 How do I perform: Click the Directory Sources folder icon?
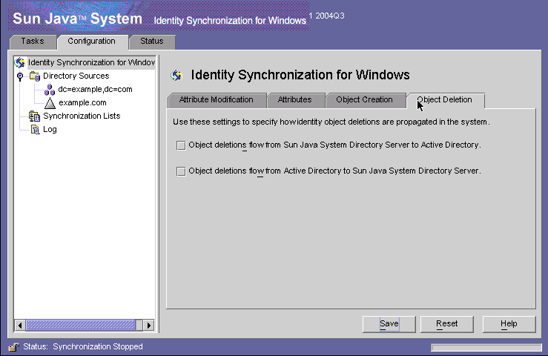pos(35,76)
